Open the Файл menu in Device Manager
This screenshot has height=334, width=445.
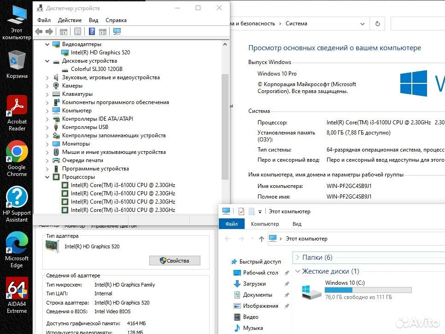[44, 20]
